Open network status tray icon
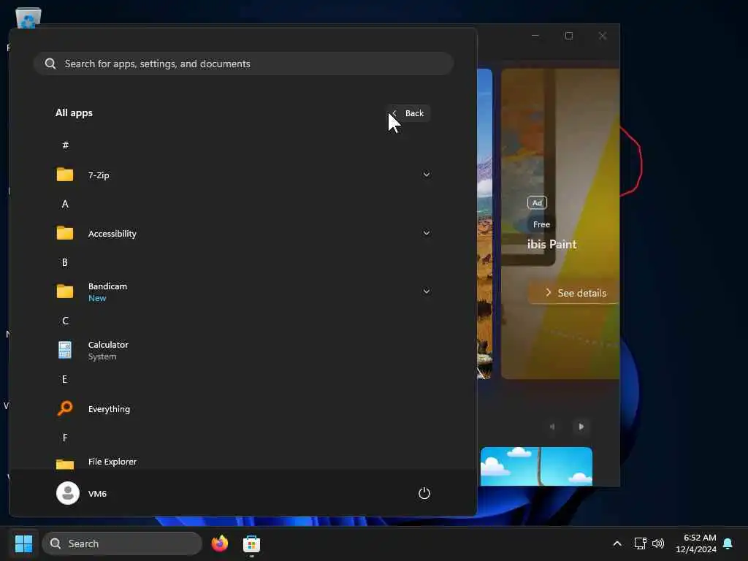The image size is (748, 561). (x=640, y=543)
